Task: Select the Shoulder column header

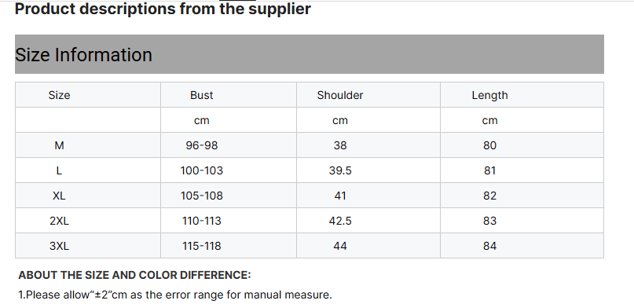Action: [368, 95]
